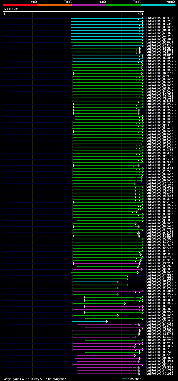Select UniRef100_Q6NX98 label

(x=160, y=98)
